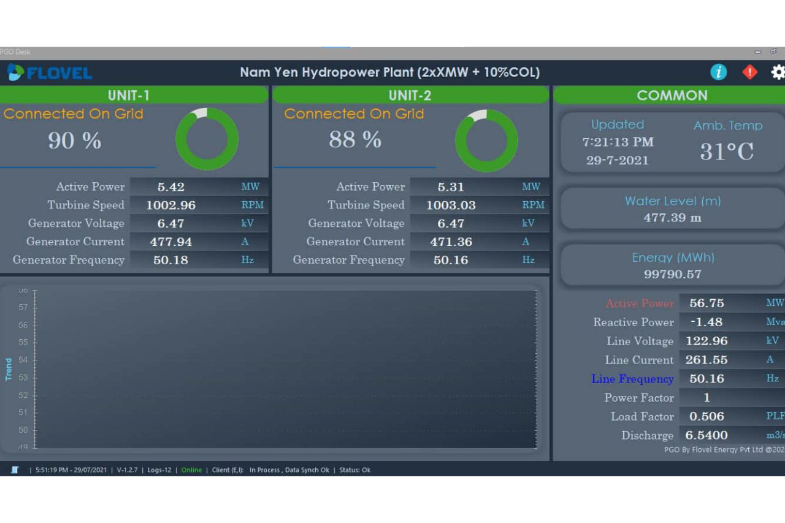
Task: Click the Unit-1 progress bar under 90 %
Action: 78,167
